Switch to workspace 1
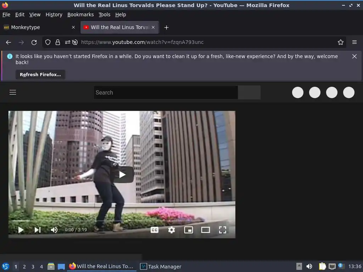 pos(16,267)
